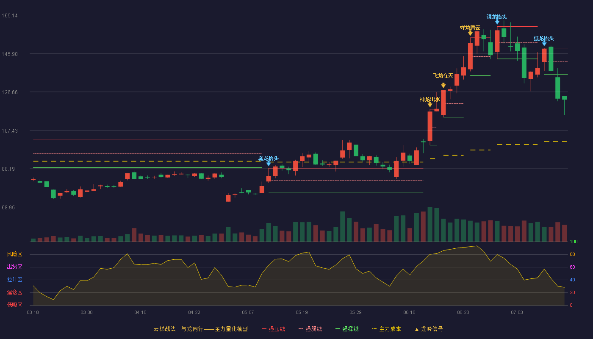Click the blue 40 indicator axis value
593x339 pixels.
pyautogui.click(x=572, y=280)
